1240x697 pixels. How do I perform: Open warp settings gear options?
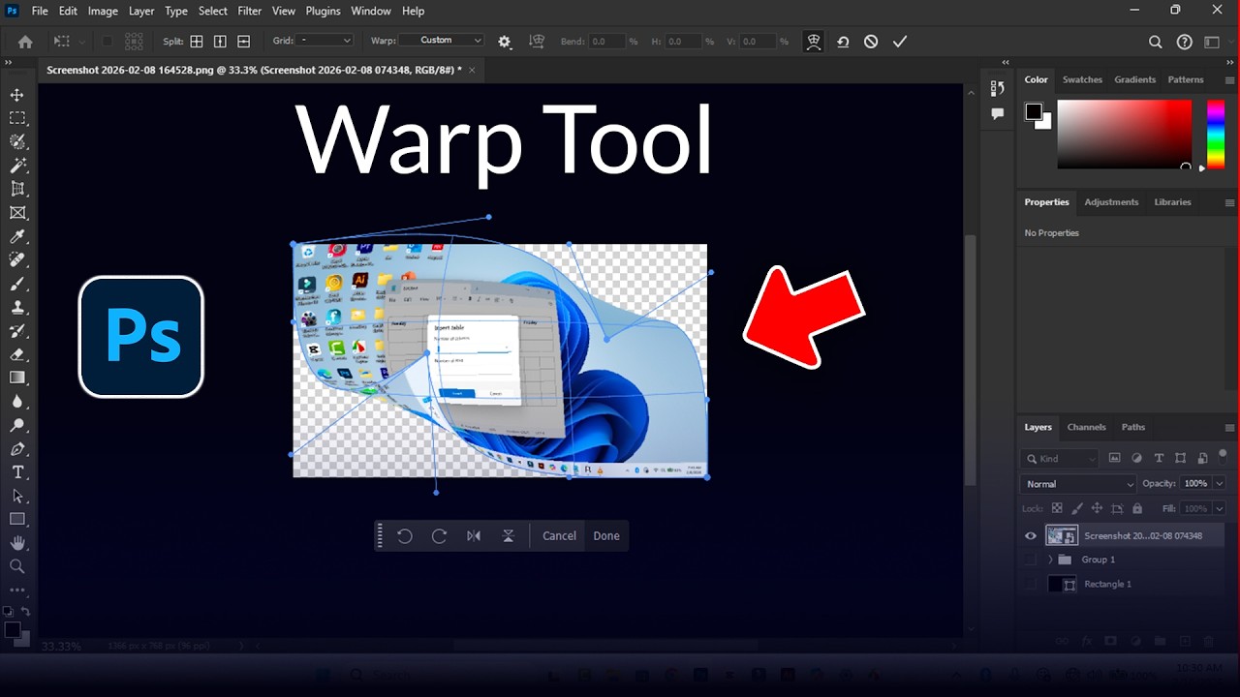click(x=505, y=42)
